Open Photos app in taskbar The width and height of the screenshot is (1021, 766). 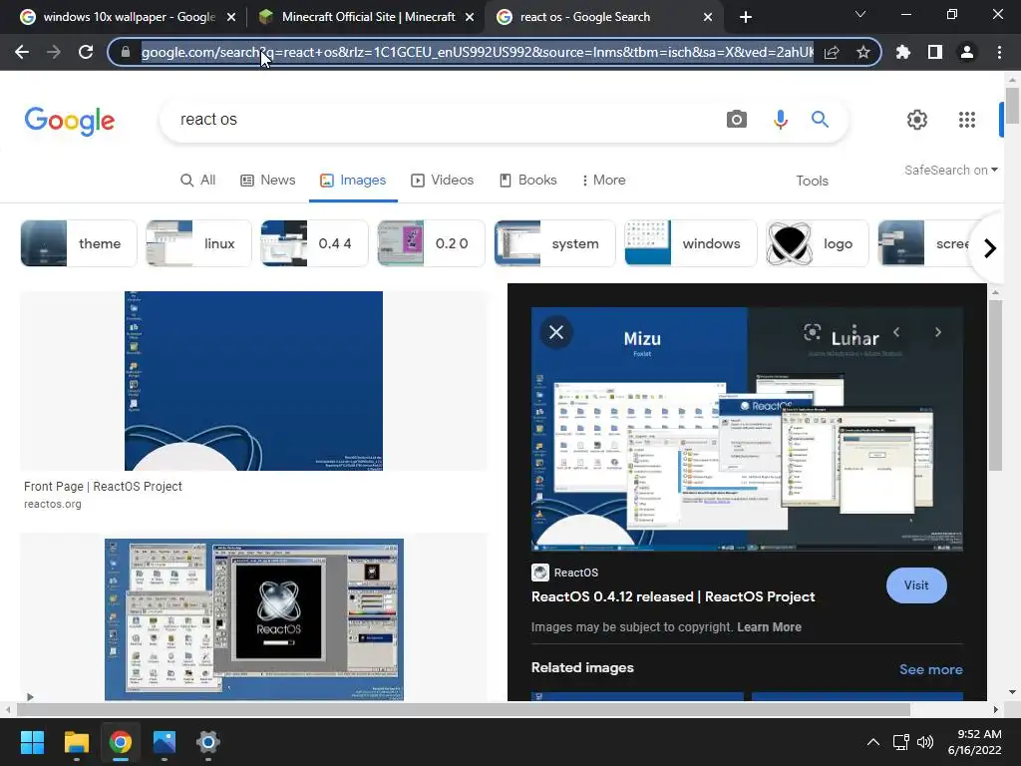point(165,742)
